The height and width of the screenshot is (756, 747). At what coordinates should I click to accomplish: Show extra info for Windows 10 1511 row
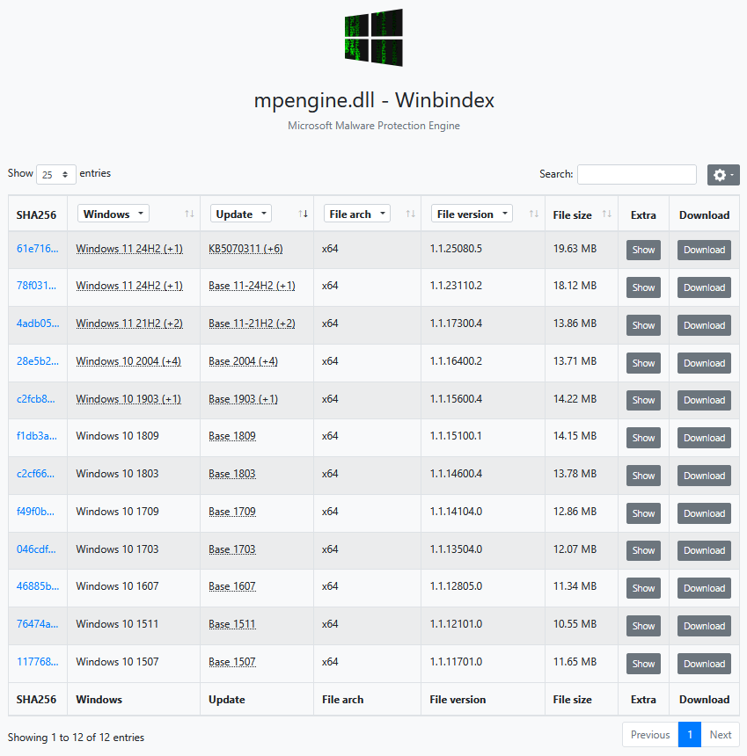tap(643, 626)
